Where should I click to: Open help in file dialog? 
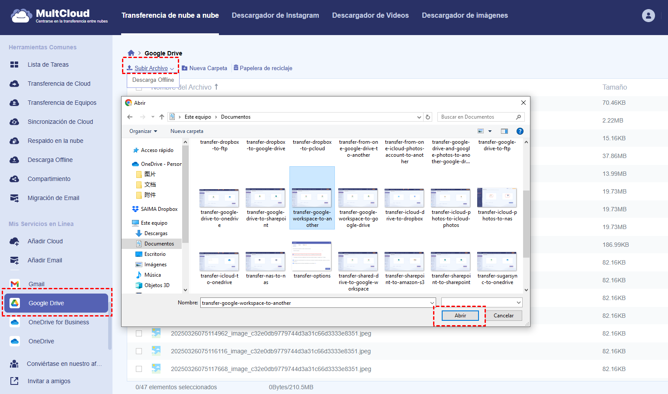(x=520, y=131)
